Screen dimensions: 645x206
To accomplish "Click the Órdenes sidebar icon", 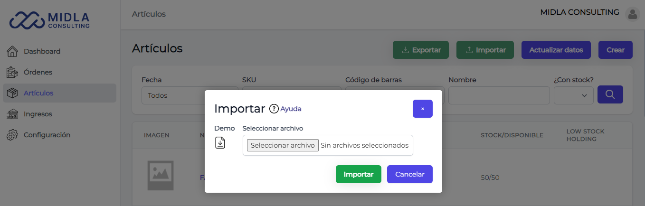I will pos(12,72).
